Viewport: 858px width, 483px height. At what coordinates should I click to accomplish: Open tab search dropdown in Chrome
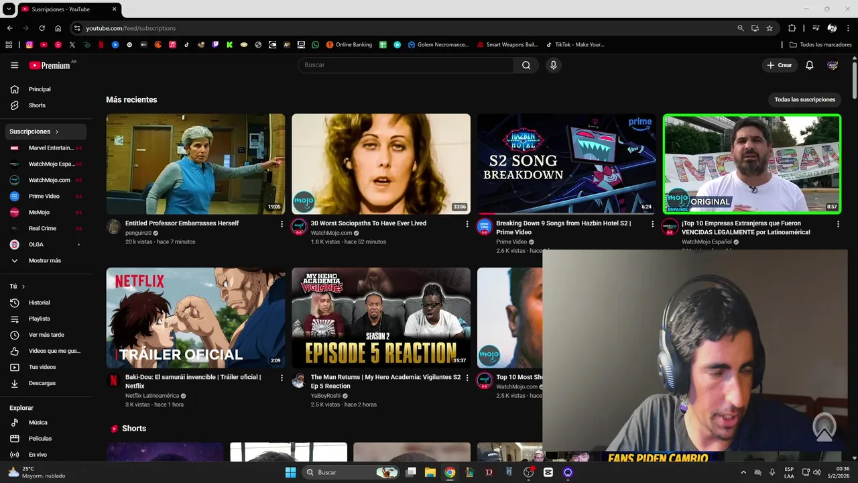(9, 9)
